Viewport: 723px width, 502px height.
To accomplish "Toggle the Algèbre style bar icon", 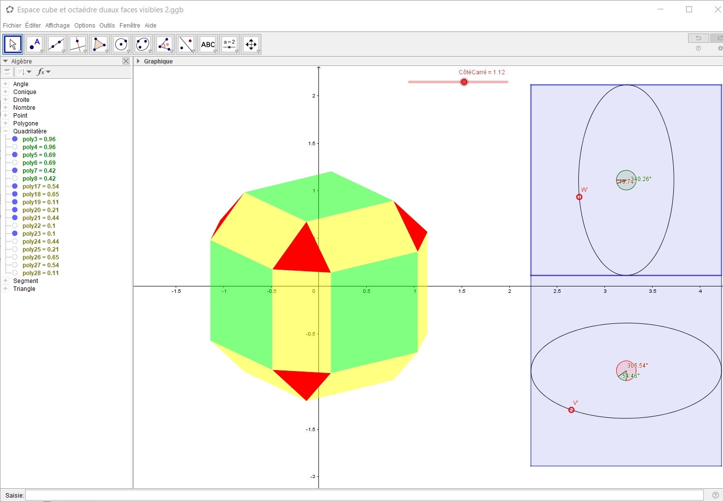I will click(7, 72).
